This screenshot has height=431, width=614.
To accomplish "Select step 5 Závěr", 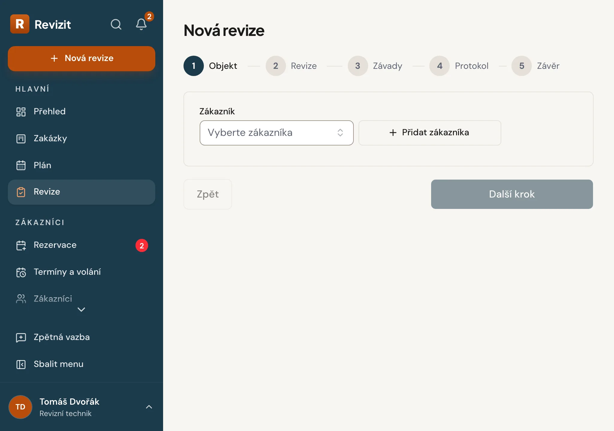I will click(536, 66).
